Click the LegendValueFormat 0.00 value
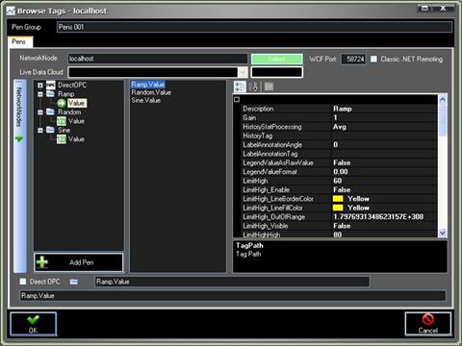Viewport: 462px width, 346px height. pos(341,172)
